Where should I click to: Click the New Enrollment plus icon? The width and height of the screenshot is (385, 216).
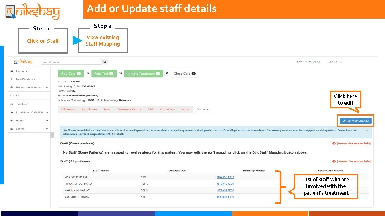click(12, 79)
